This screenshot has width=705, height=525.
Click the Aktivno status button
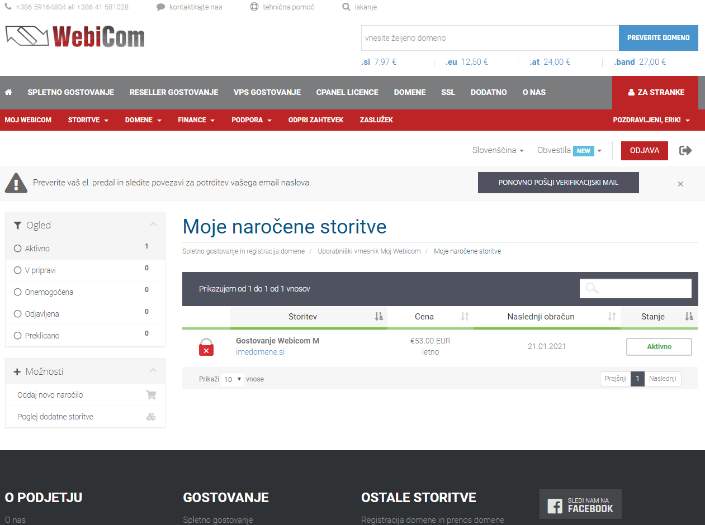coord(659,347)
